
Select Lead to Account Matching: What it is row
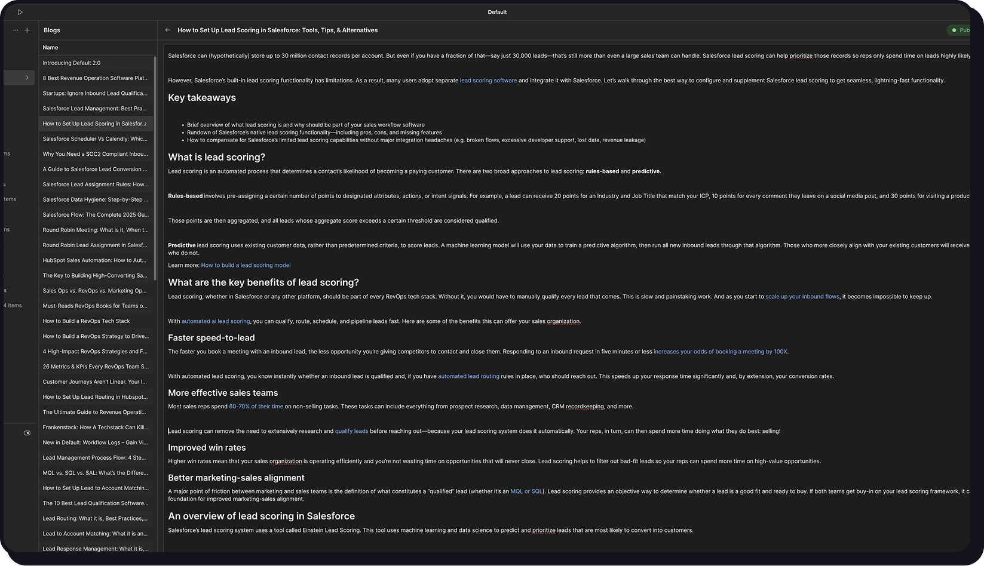[x=96, y=533]
